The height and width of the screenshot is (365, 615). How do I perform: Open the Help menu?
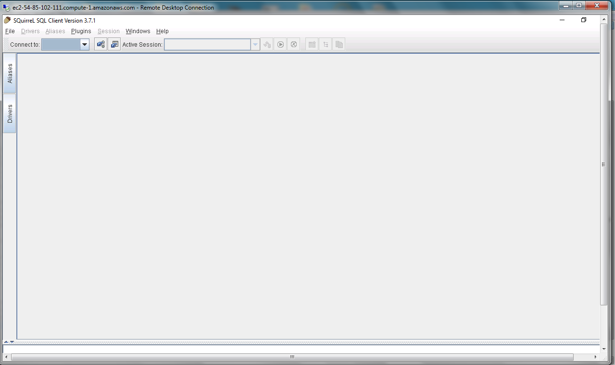163,31
